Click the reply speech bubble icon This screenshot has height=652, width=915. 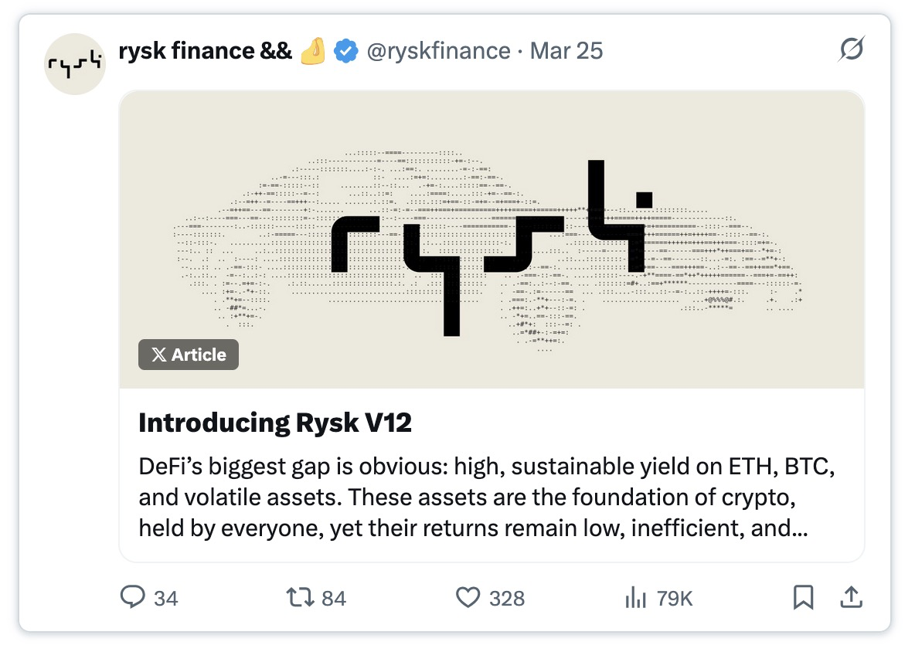[132, 597]
